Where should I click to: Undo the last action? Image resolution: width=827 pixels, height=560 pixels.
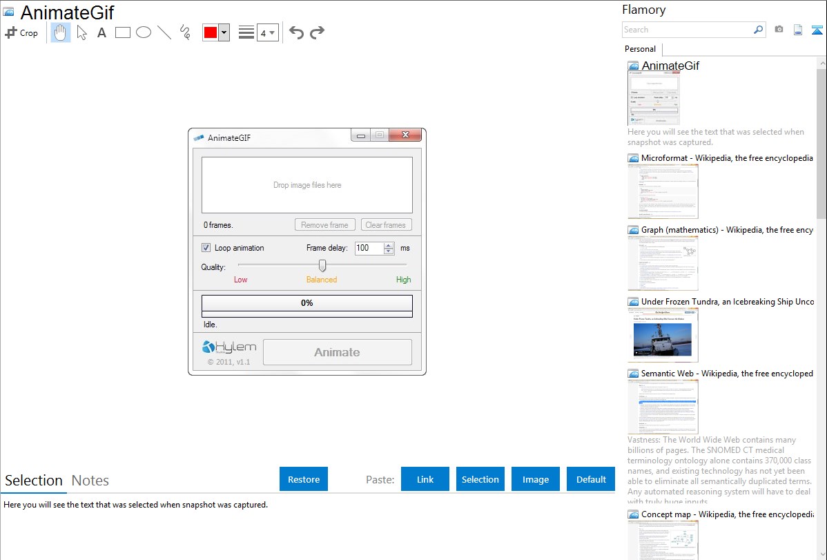pos(296,32)
